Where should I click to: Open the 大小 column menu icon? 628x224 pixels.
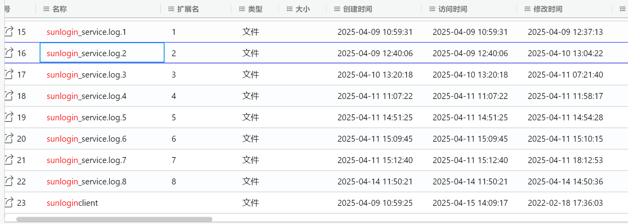[x=289, y=9]
